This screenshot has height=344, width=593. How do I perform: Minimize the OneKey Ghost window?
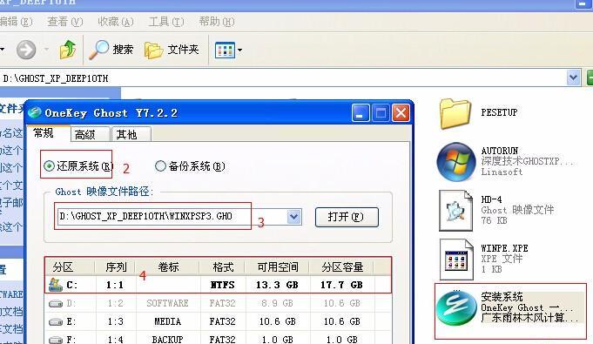pyautogui.click(x=361, y=113)
